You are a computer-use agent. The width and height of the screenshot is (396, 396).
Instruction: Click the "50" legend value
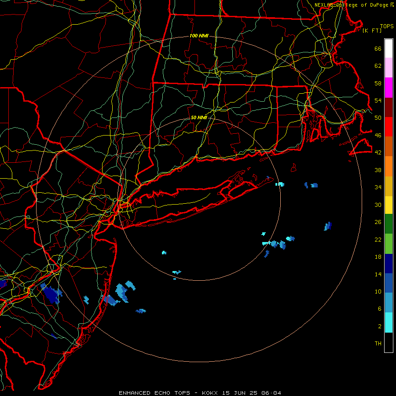click(378, 118)
